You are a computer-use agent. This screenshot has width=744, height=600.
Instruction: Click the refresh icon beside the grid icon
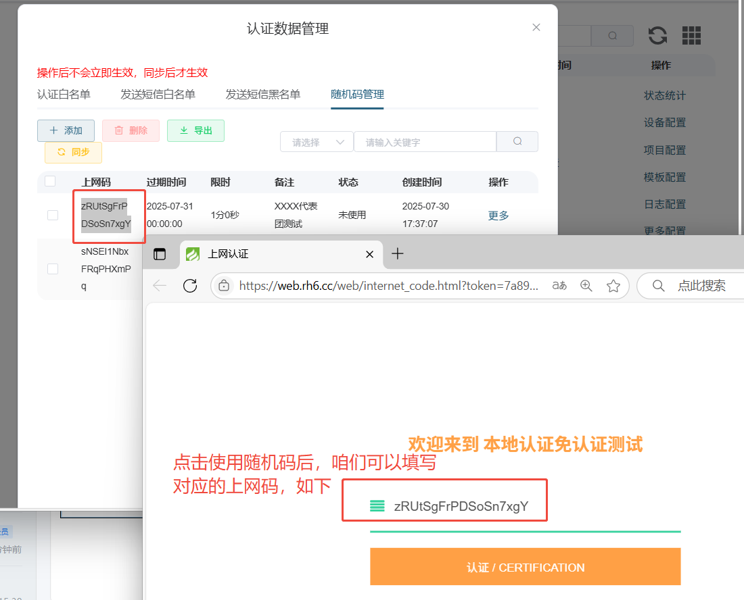(x=657, y=36)
